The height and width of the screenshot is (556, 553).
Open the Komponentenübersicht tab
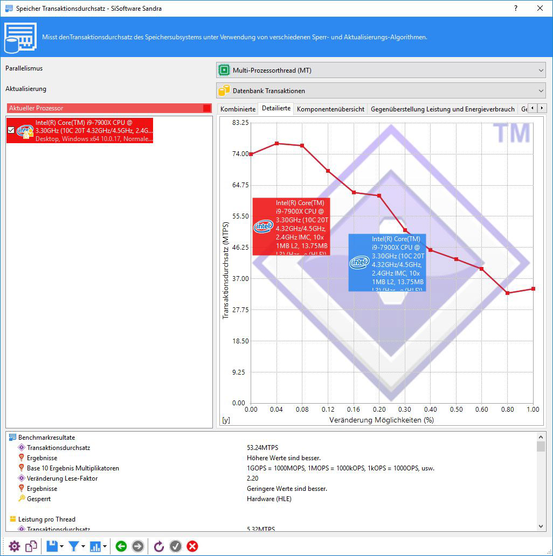point(330,109)
